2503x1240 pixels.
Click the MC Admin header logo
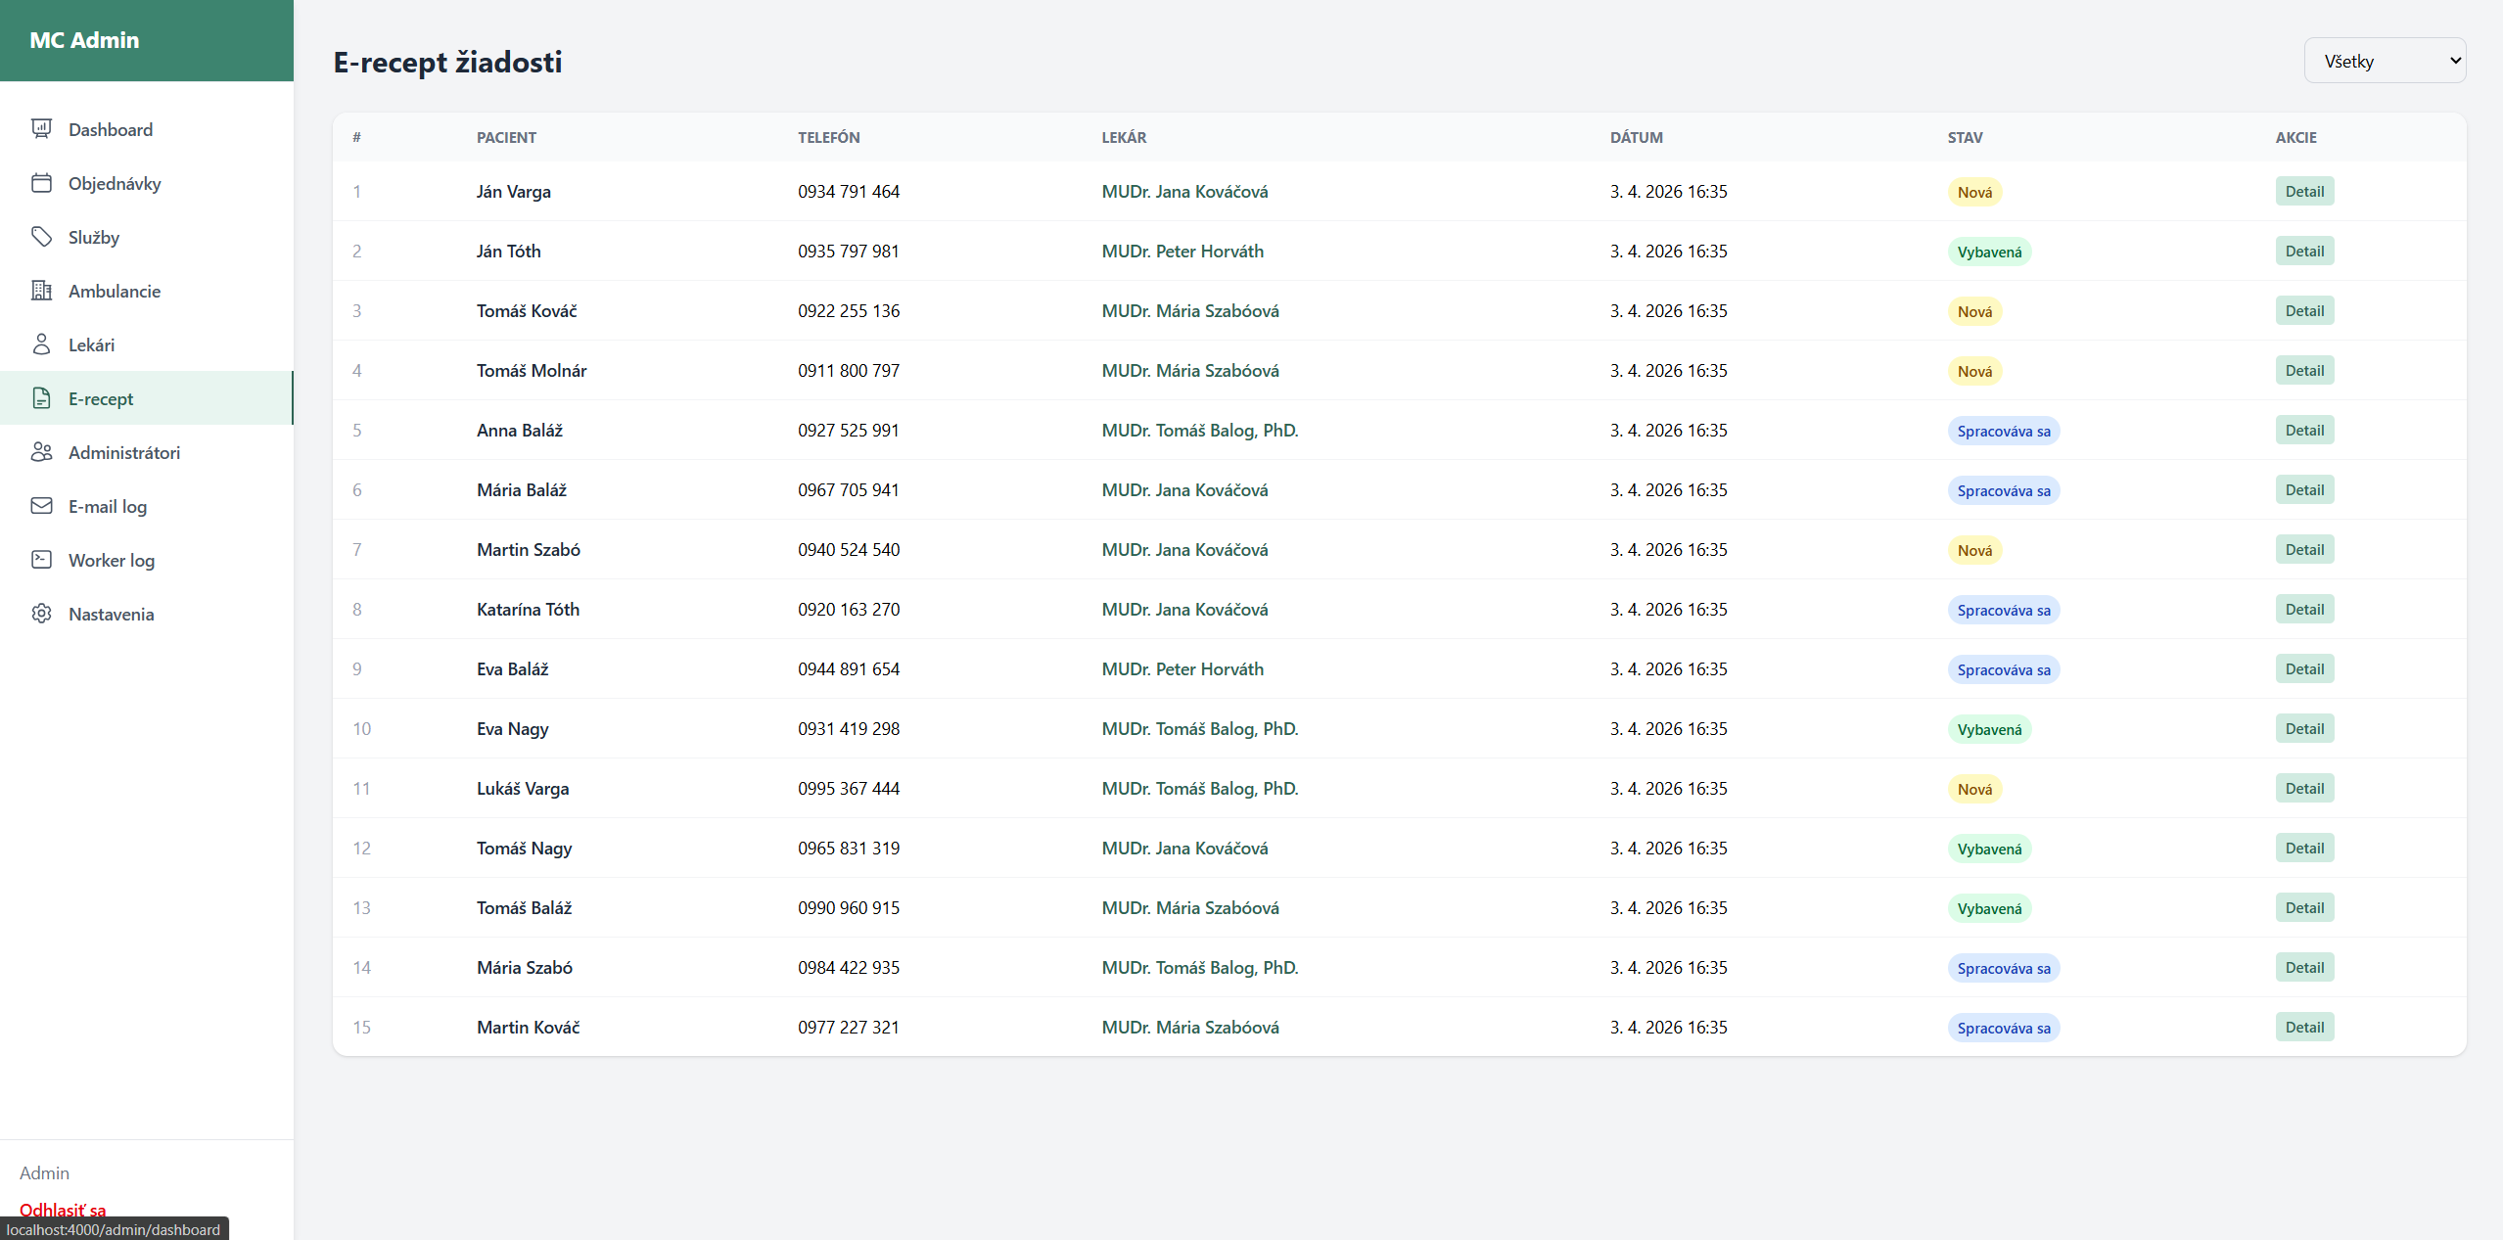(84, 40)
